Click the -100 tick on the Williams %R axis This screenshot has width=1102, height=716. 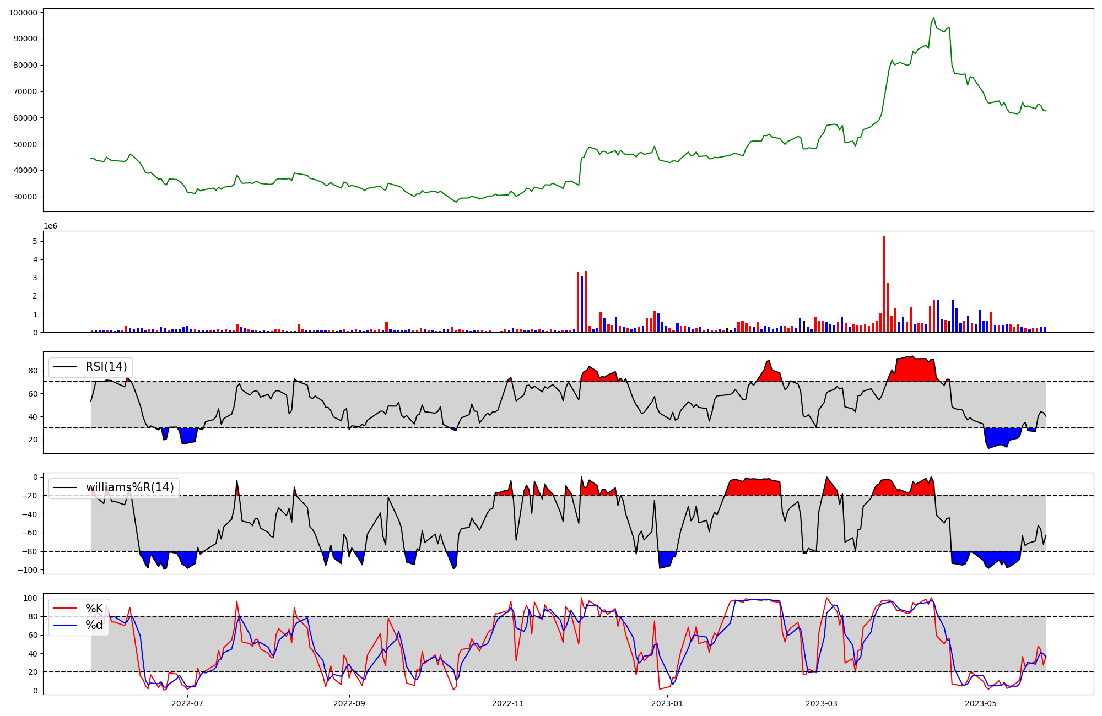(26, 570)
